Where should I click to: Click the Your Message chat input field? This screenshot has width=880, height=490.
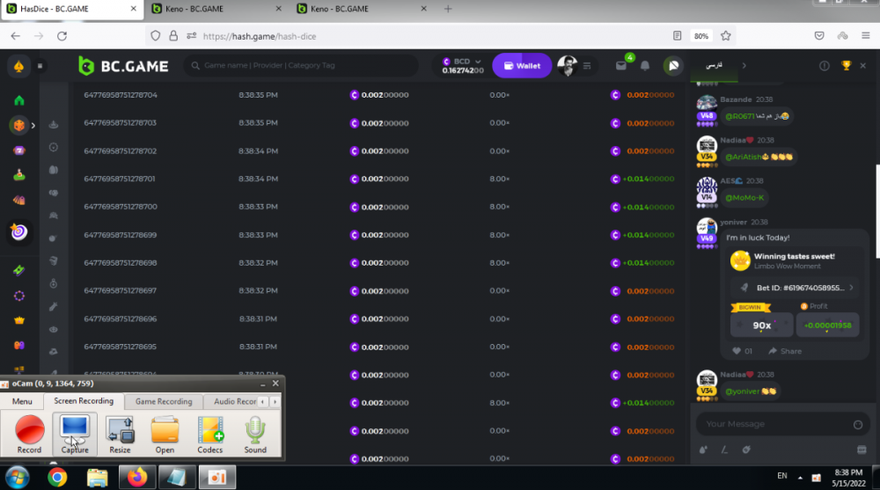[774, 424]
